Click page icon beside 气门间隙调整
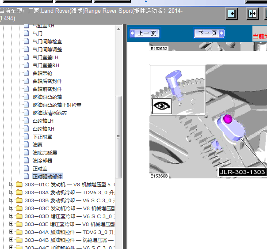The width and height of the screenshot is (267, 249). click(x=26, y=49)
